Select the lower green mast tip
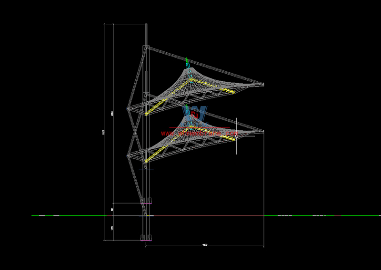 tap(187, 107)
